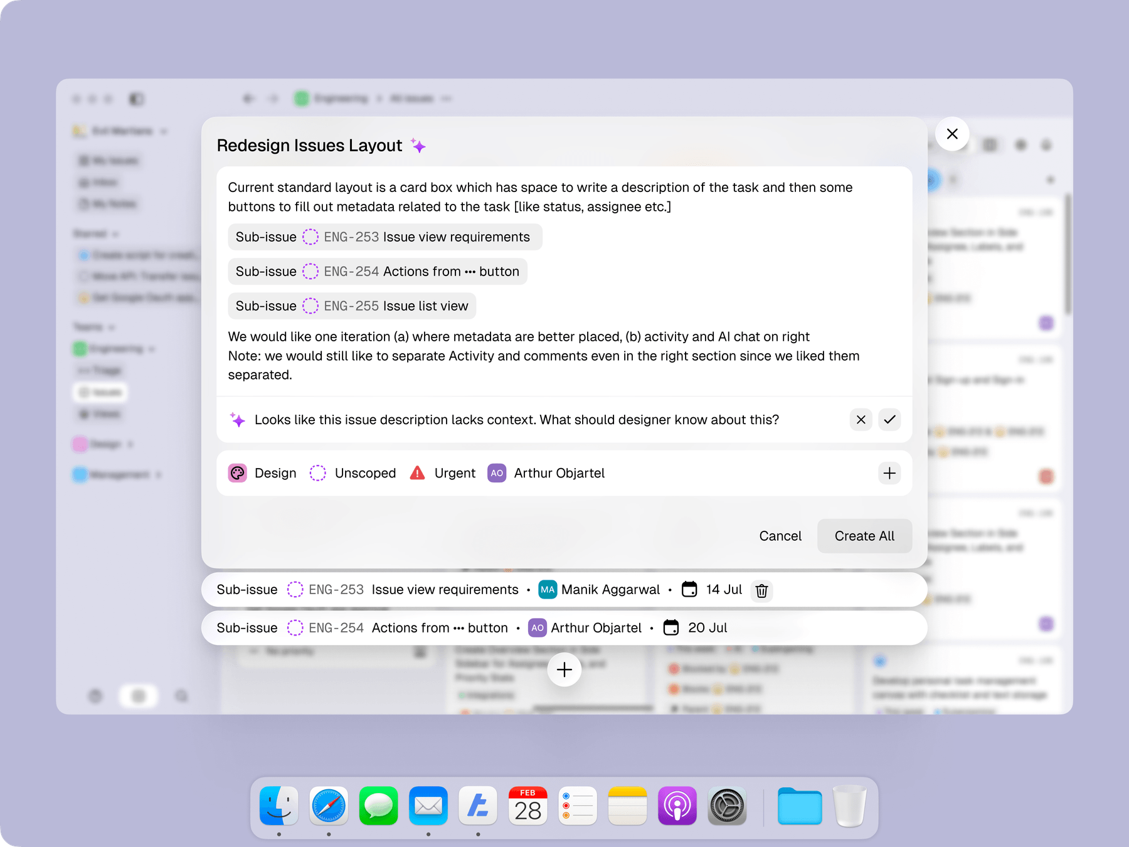Toggle status circle of ENG-255 sub-issue
1129x847 pixels.
[x=310, y=306]
